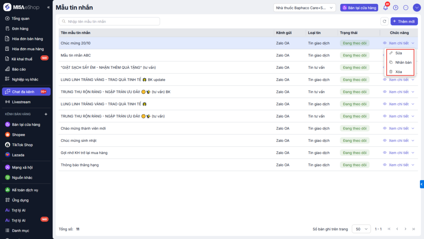Open Shopee sales channel in the sidebar
424x239 pixels.
click(18, 134)
